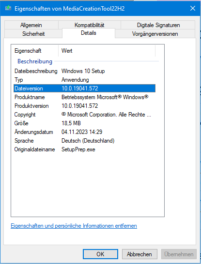Click the Wert column header
201x264 pixels.
click(x=107, y=51)
